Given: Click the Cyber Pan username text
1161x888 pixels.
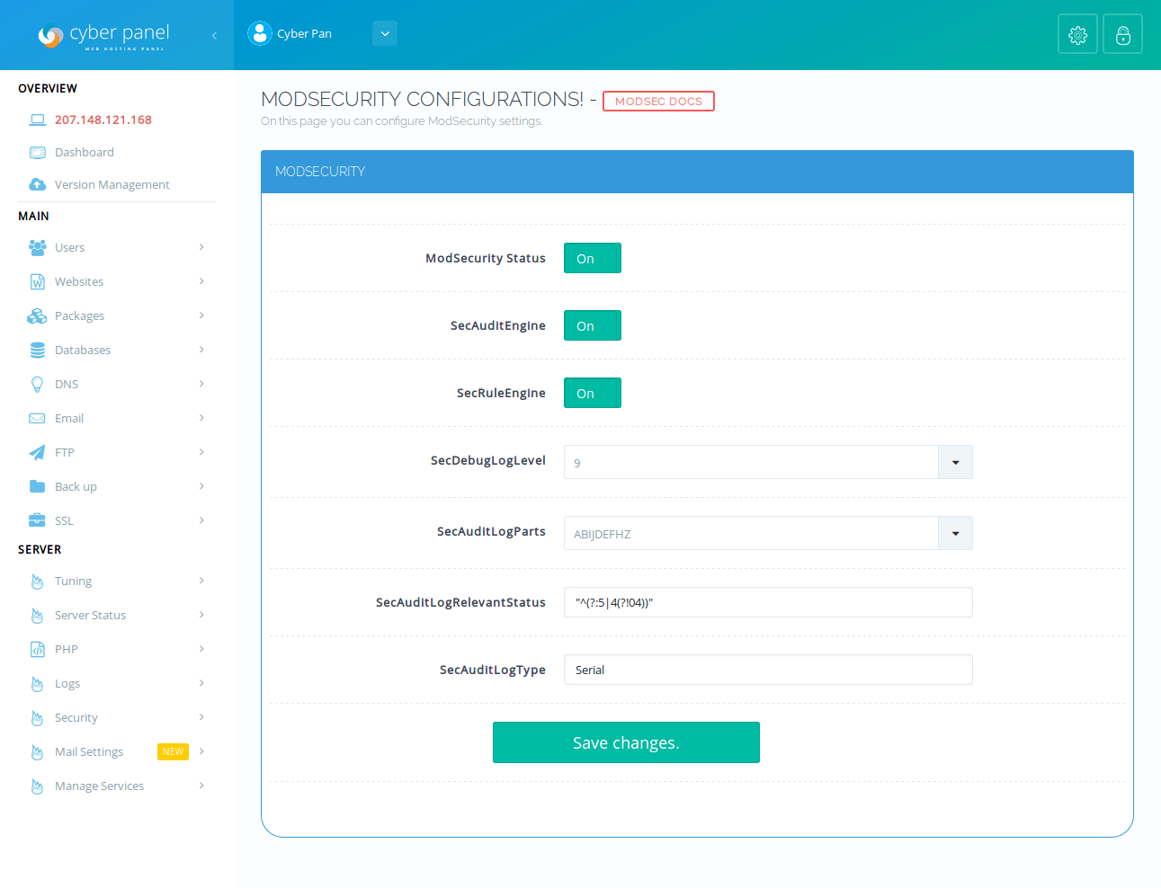Looking at the screenshot, I should (304, 33).
